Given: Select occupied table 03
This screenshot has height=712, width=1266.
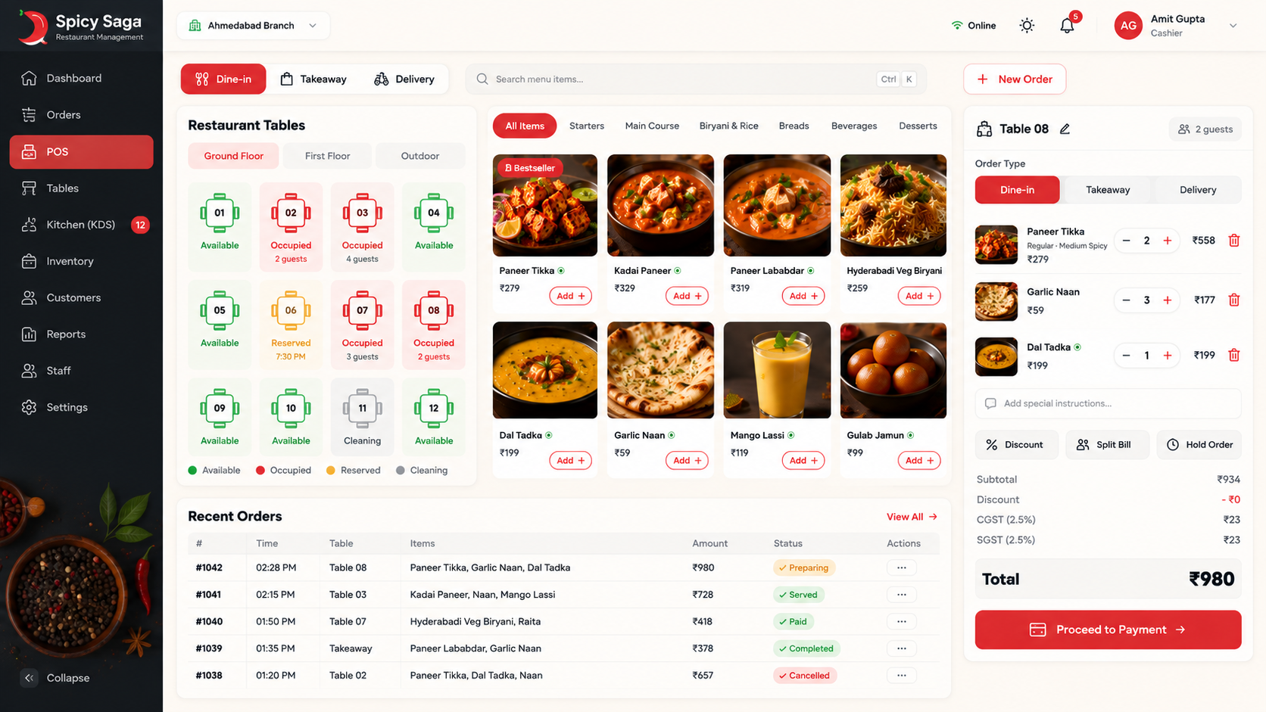Looking at the screenshot, I should click(x=362, y=226).
